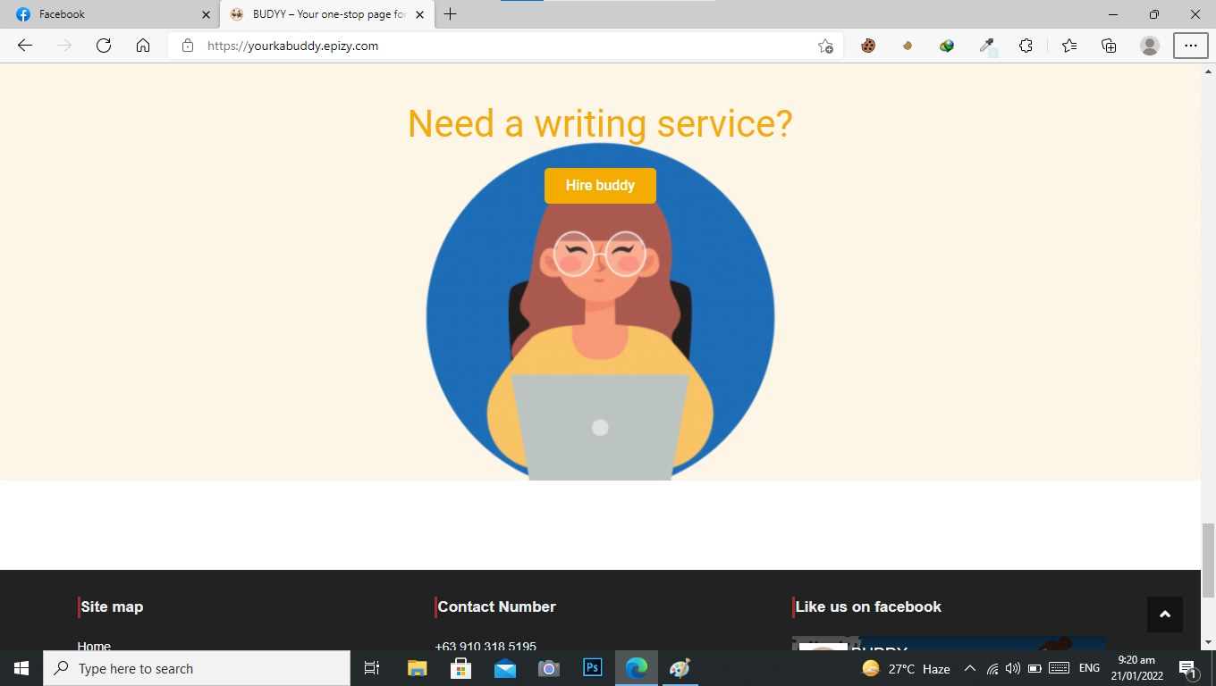Click the address bar URL field

coord(502,46)
